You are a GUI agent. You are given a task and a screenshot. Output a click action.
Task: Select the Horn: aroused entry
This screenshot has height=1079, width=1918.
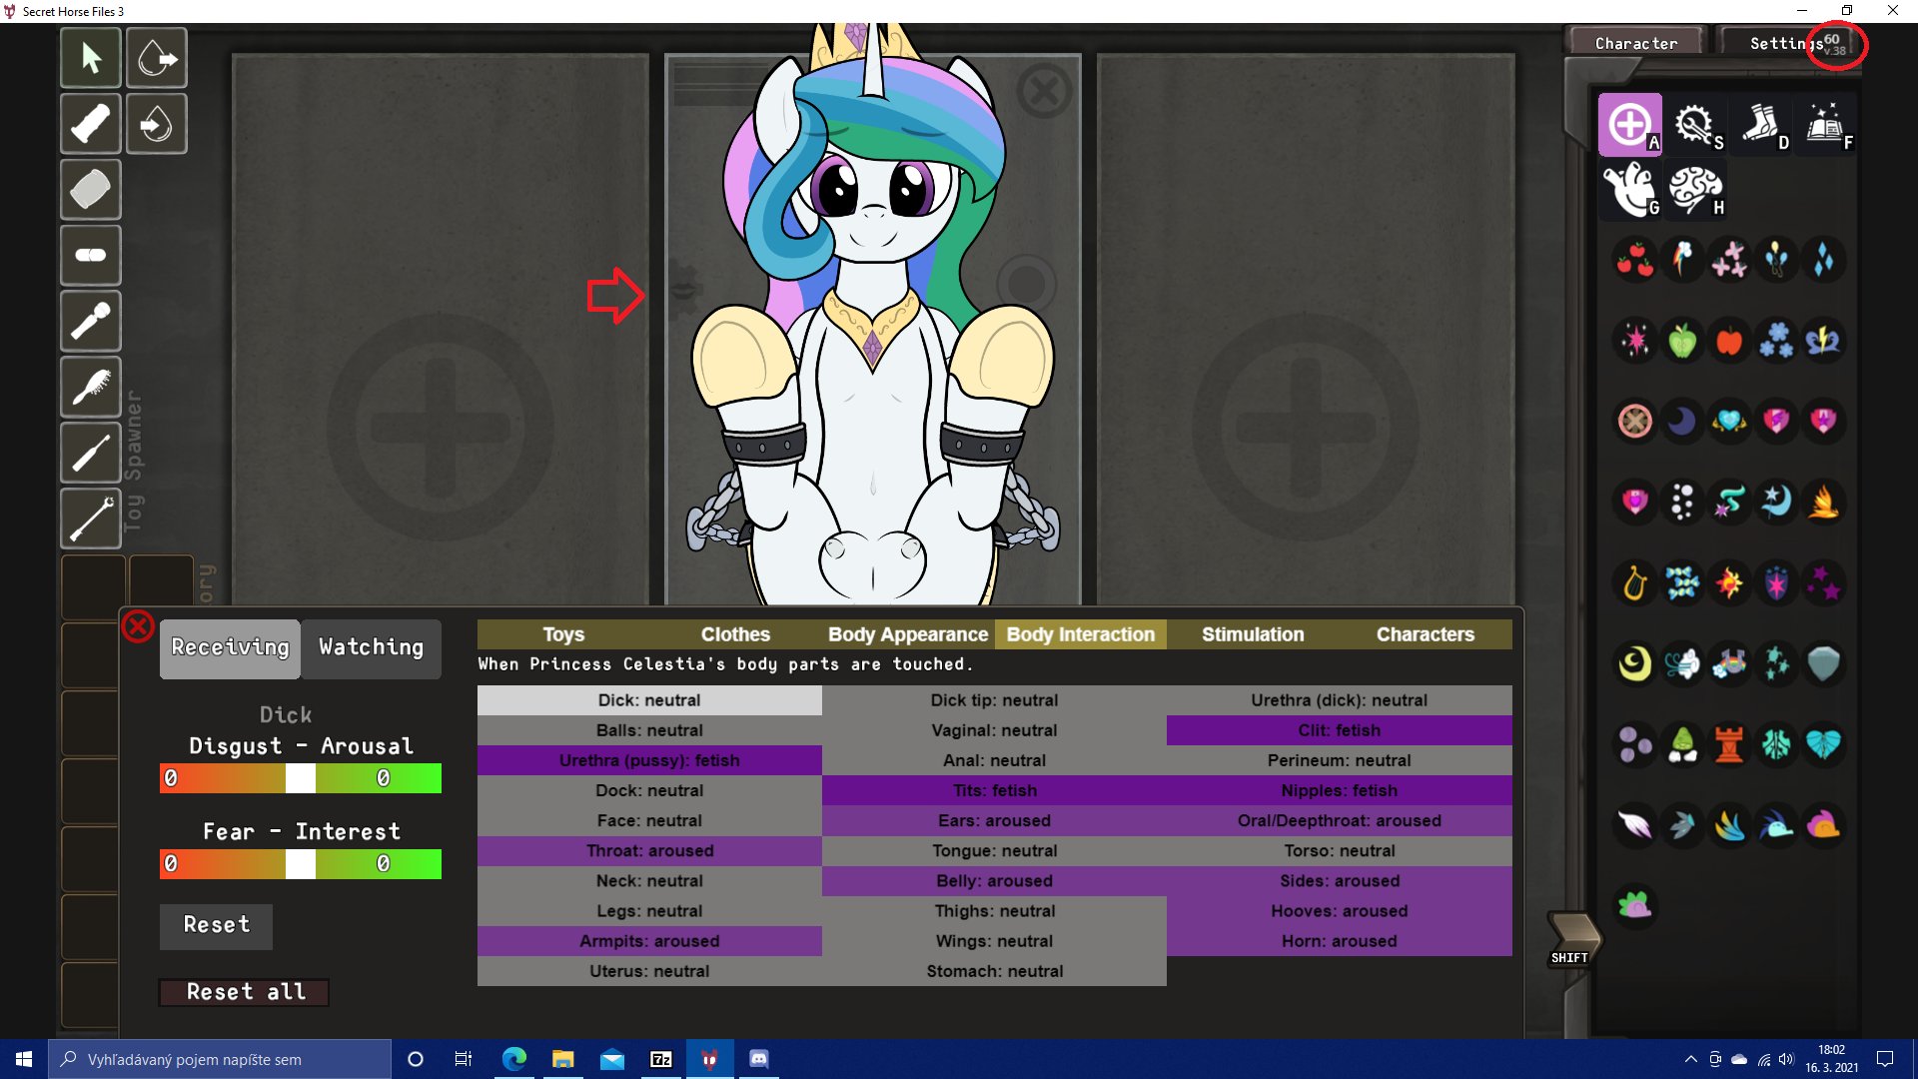click(1340, 941)
